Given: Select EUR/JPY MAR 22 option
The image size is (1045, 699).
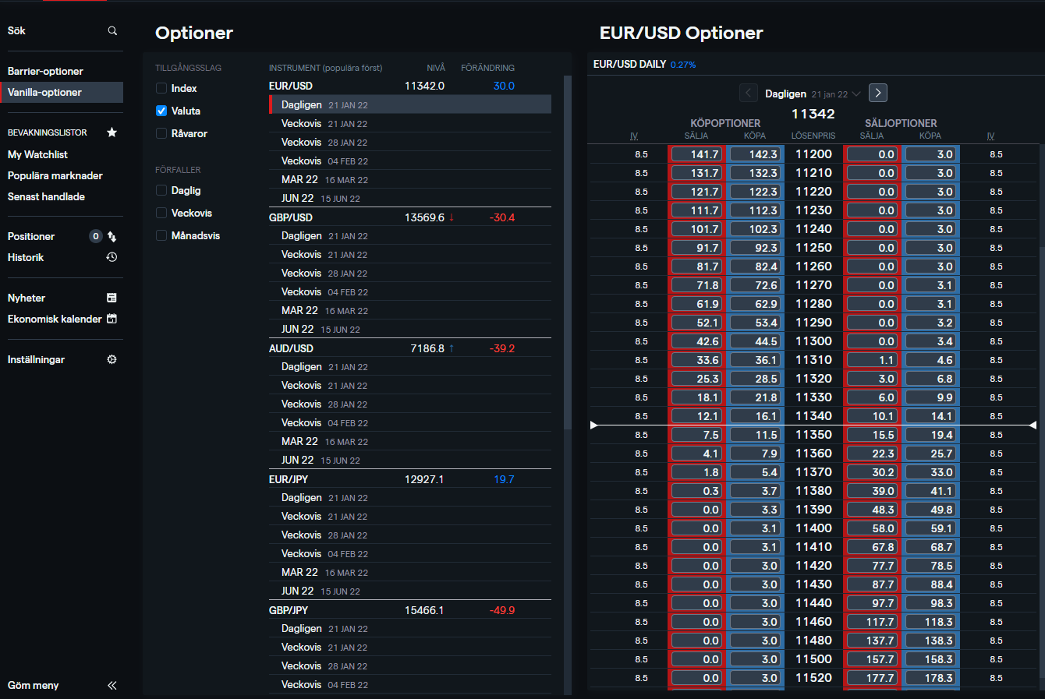Looking at the screenshot, I should pos(410,572).
